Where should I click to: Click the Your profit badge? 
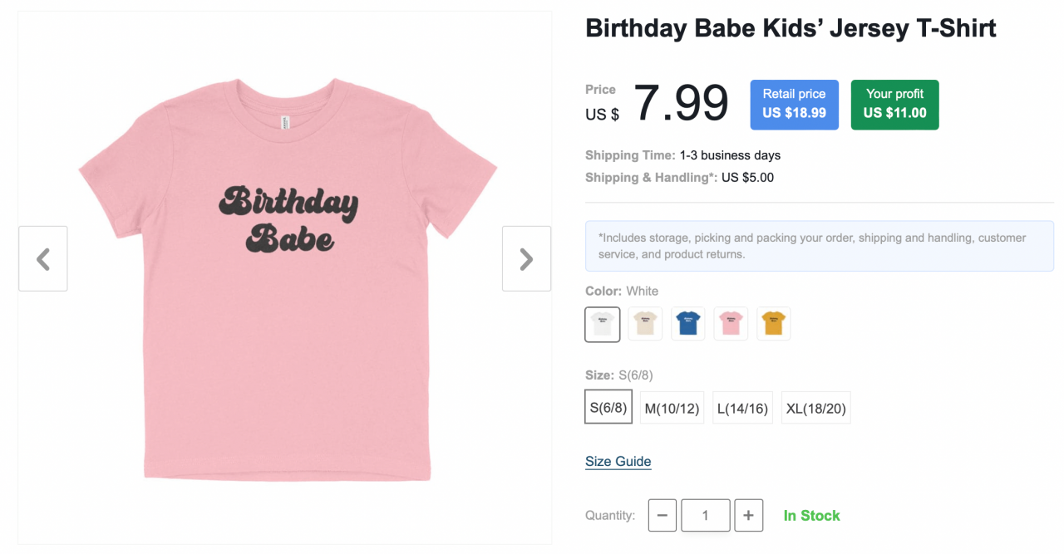[x=894, y=105]
